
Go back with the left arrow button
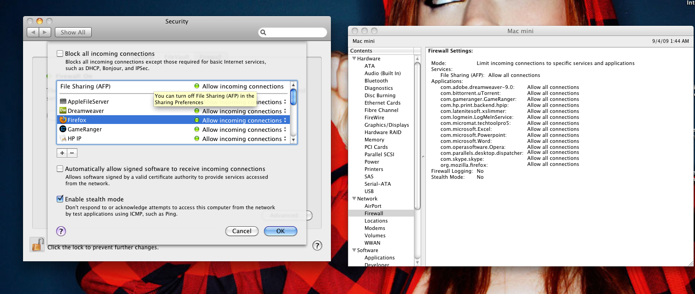pos(33,32)
